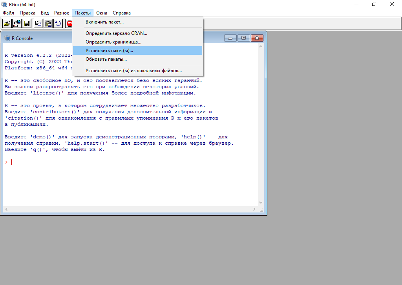The image size is (402, 285).
Task: Open the Файл menu
Action: pos(8,13)
